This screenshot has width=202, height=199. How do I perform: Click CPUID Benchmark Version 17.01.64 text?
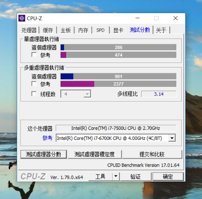143,165
